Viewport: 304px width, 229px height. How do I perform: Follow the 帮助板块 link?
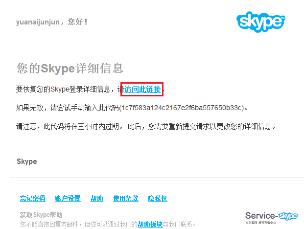pyautogui.click(x=150, y=224)
